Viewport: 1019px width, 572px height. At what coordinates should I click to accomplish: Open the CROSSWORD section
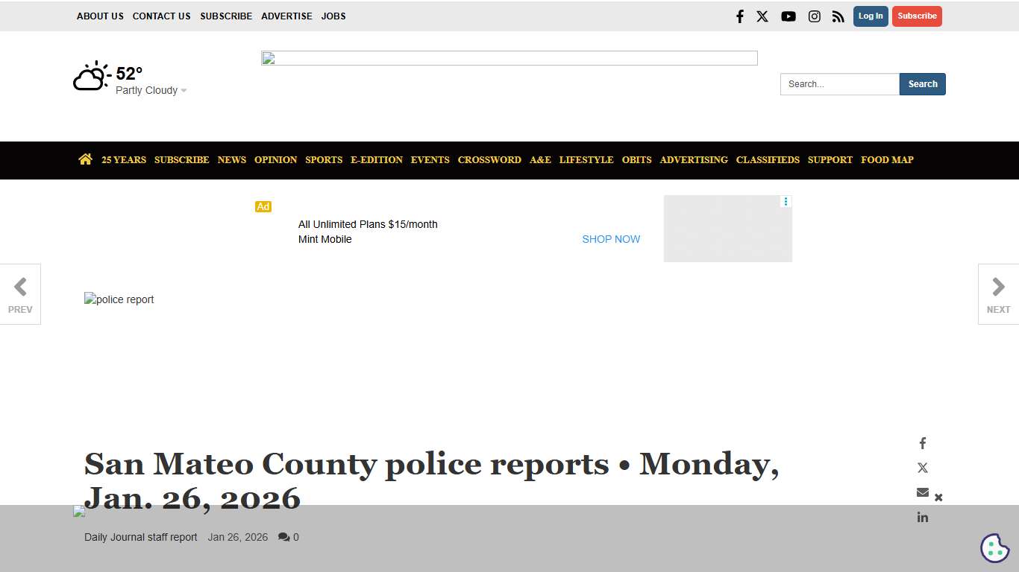[489, 159]
